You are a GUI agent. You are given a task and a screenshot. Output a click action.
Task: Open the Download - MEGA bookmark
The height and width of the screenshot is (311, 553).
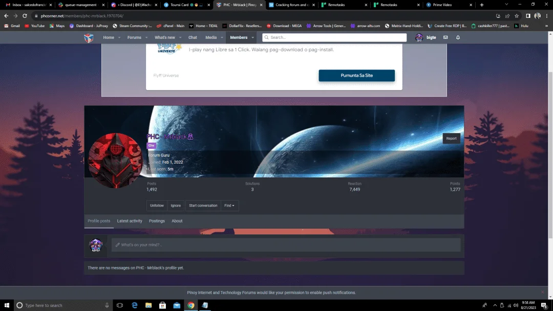click(284, 26)
